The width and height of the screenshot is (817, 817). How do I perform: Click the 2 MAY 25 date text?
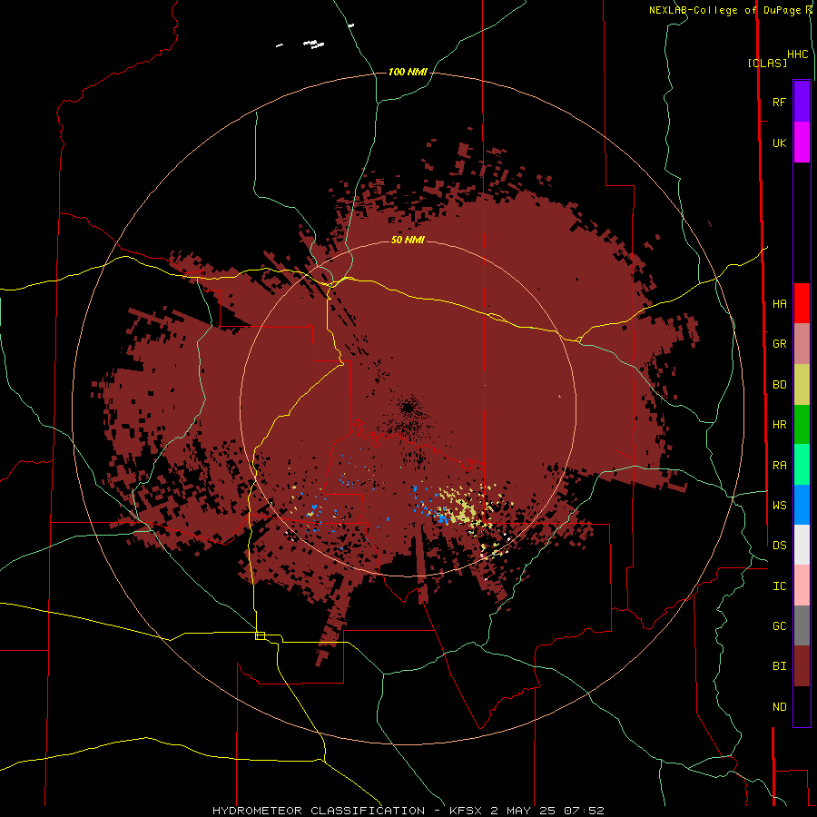pyautogui.click(x=524, y=811)
